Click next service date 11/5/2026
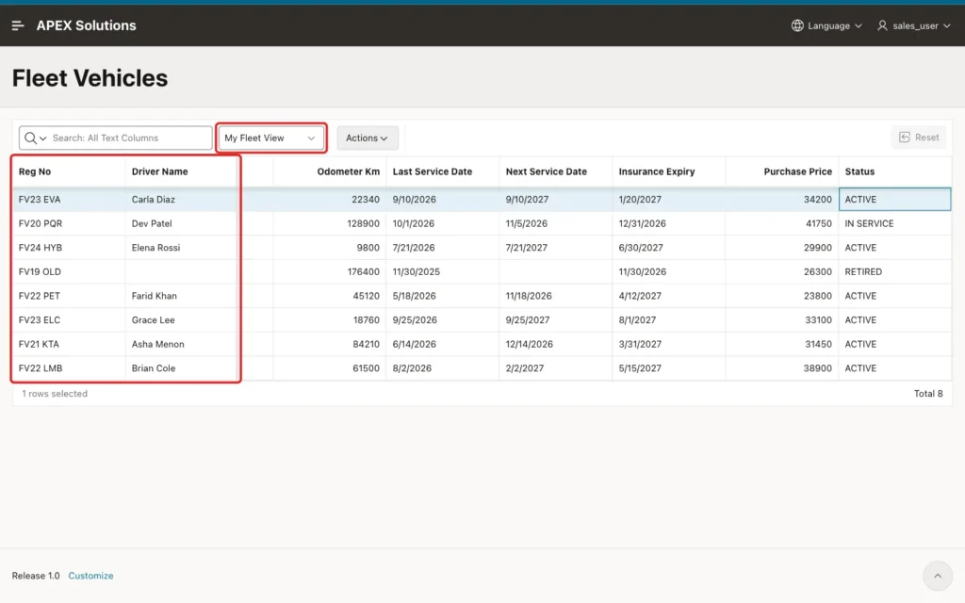The width and height of the screenshot is (965, 603). (526, 223)
